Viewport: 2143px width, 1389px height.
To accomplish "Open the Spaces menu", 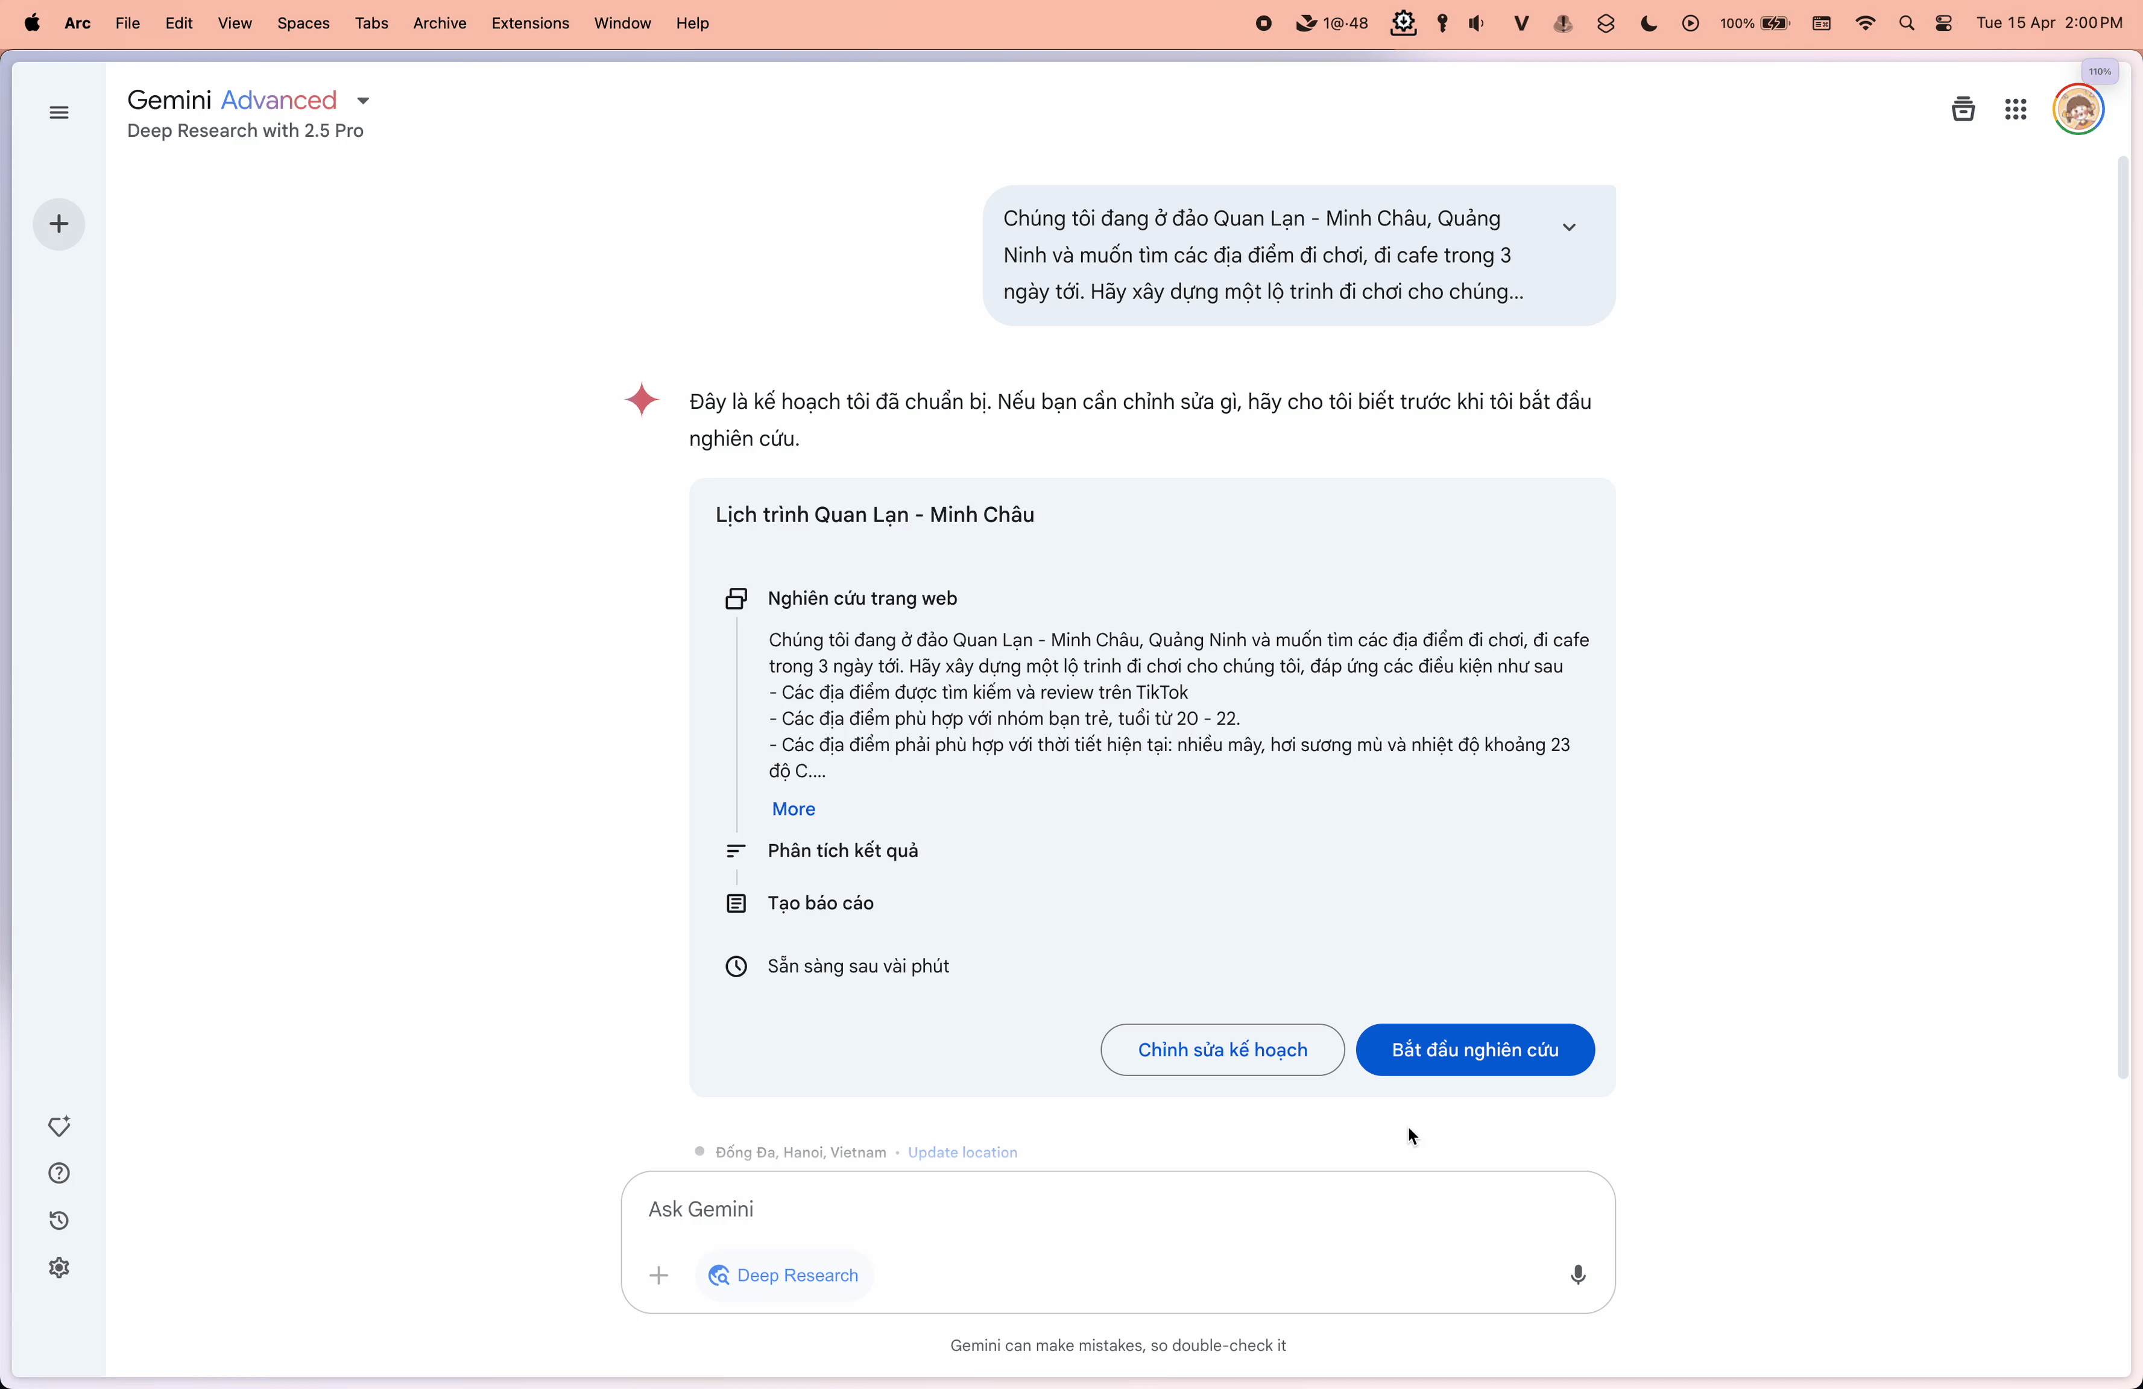I will tap(303, 24).
